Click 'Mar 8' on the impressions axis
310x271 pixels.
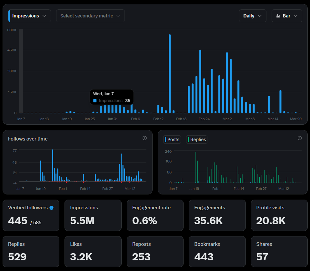pyautogui.click(x=250, y=119)
